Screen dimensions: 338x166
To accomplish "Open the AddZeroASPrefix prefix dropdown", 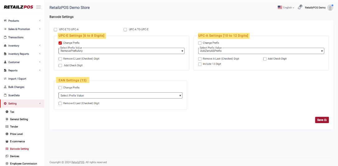I will pos(261,51).
